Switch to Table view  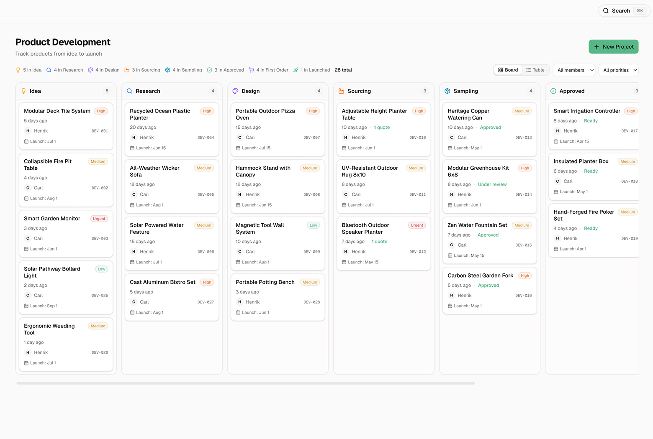click(x=535, y=70)
